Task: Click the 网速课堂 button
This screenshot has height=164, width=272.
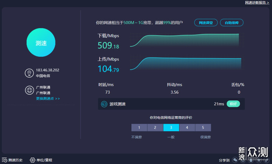Action: [x=206, y=23]
